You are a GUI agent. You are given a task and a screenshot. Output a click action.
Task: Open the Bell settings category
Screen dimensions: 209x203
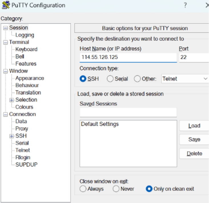click(x=20, y=56)
